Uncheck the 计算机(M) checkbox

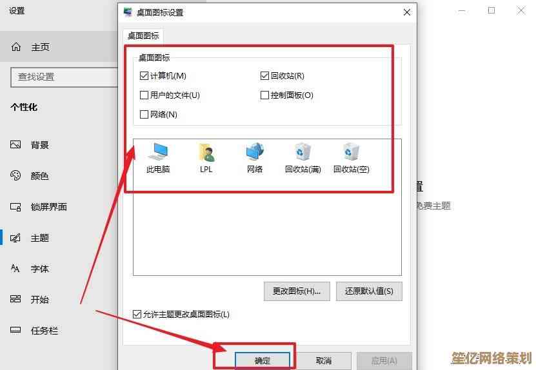pyautogui.click(x=144, y=76)
